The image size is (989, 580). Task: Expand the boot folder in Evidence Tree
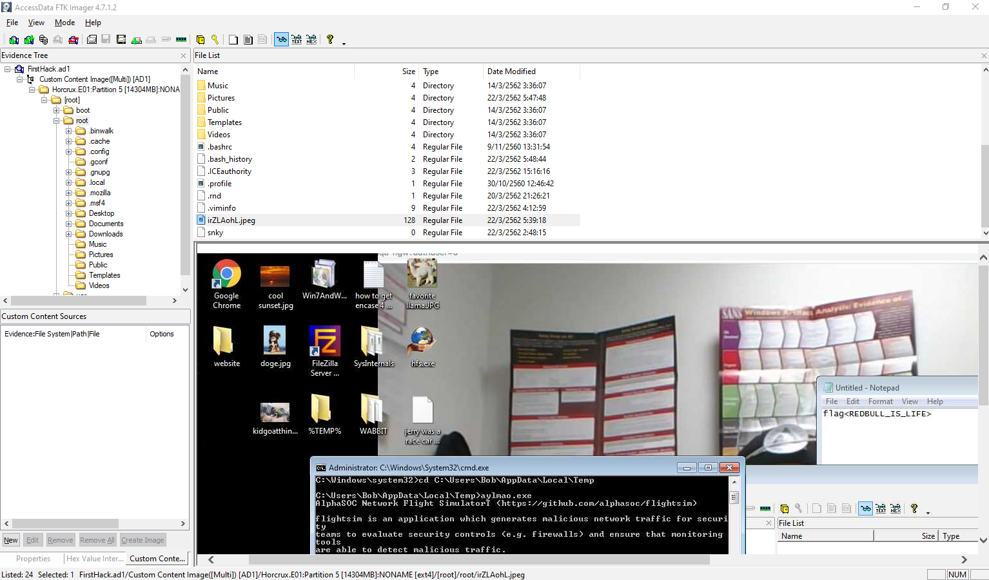pos(57,110)
